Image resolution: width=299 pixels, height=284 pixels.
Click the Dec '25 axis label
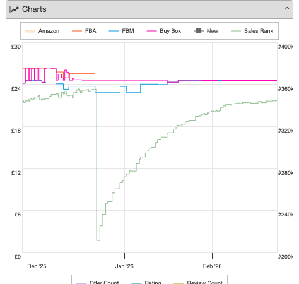[x=37, y=266]
